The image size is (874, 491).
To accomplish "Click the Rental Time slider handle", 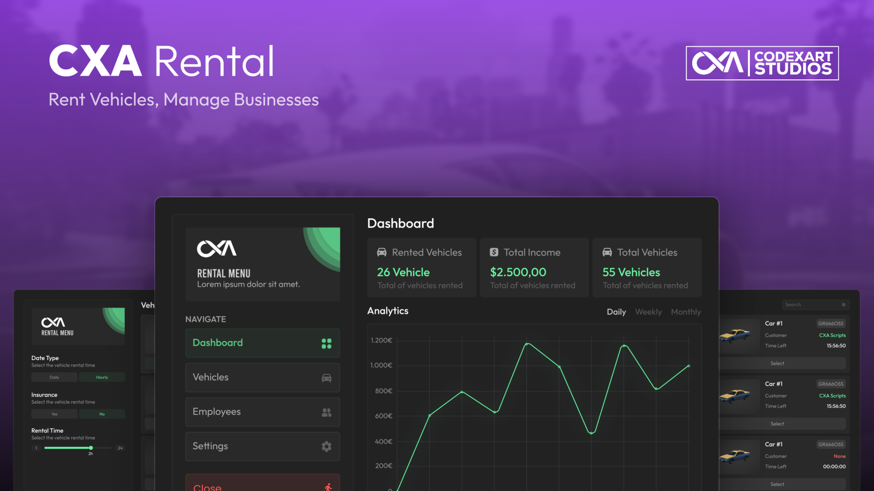I will point(91,448).
